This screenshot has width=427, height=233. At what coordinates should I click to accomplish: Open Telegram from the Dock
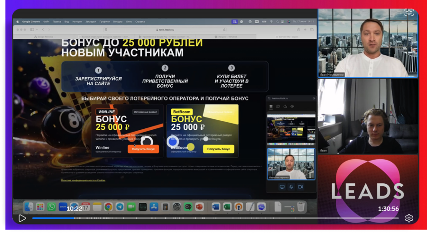click(120, 207)
